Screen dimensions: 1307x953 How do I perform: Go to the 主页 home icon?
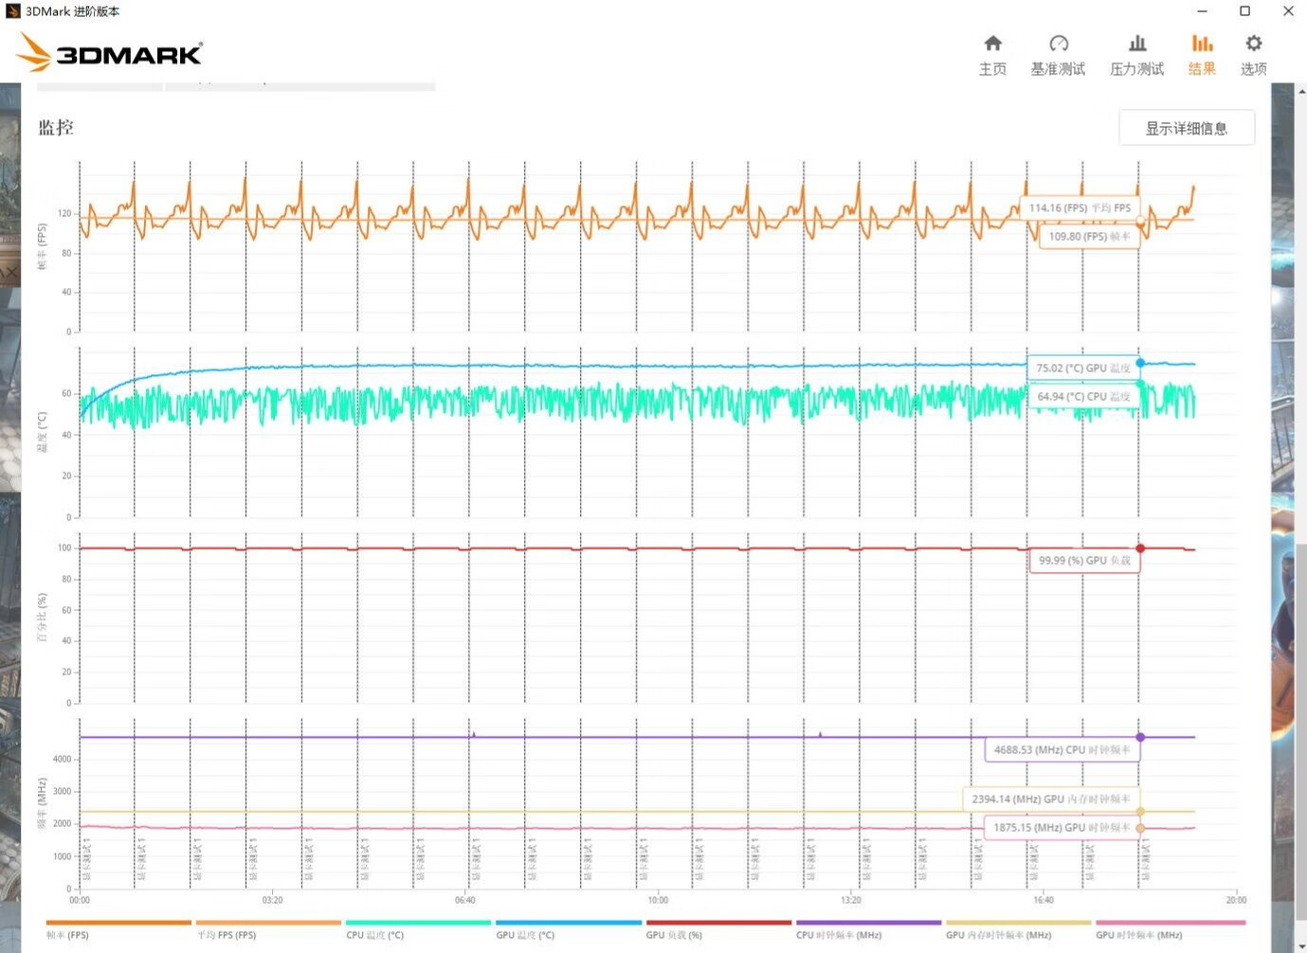[x=992, y=54]
